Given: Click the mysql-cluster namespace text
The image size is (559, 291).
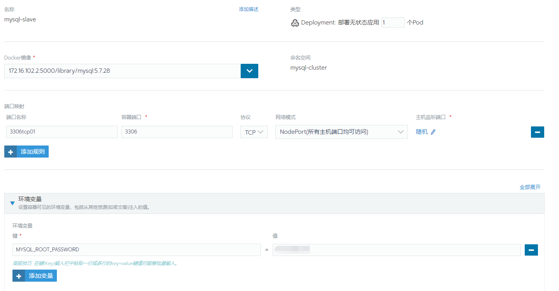Looking at the screenshot, I should pos(309,68).
